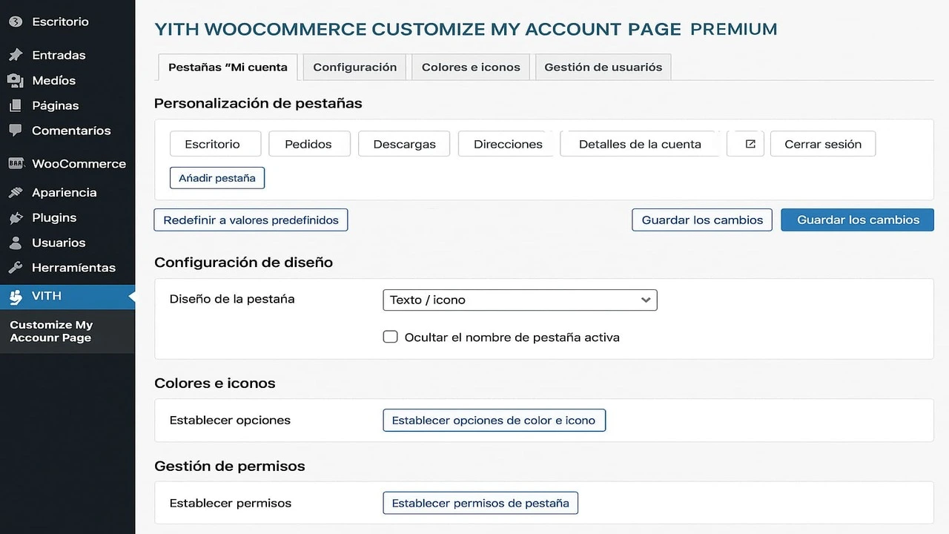
Task: Open the Diseño de la pestaña dropdown
Action: tap(519, 300)
